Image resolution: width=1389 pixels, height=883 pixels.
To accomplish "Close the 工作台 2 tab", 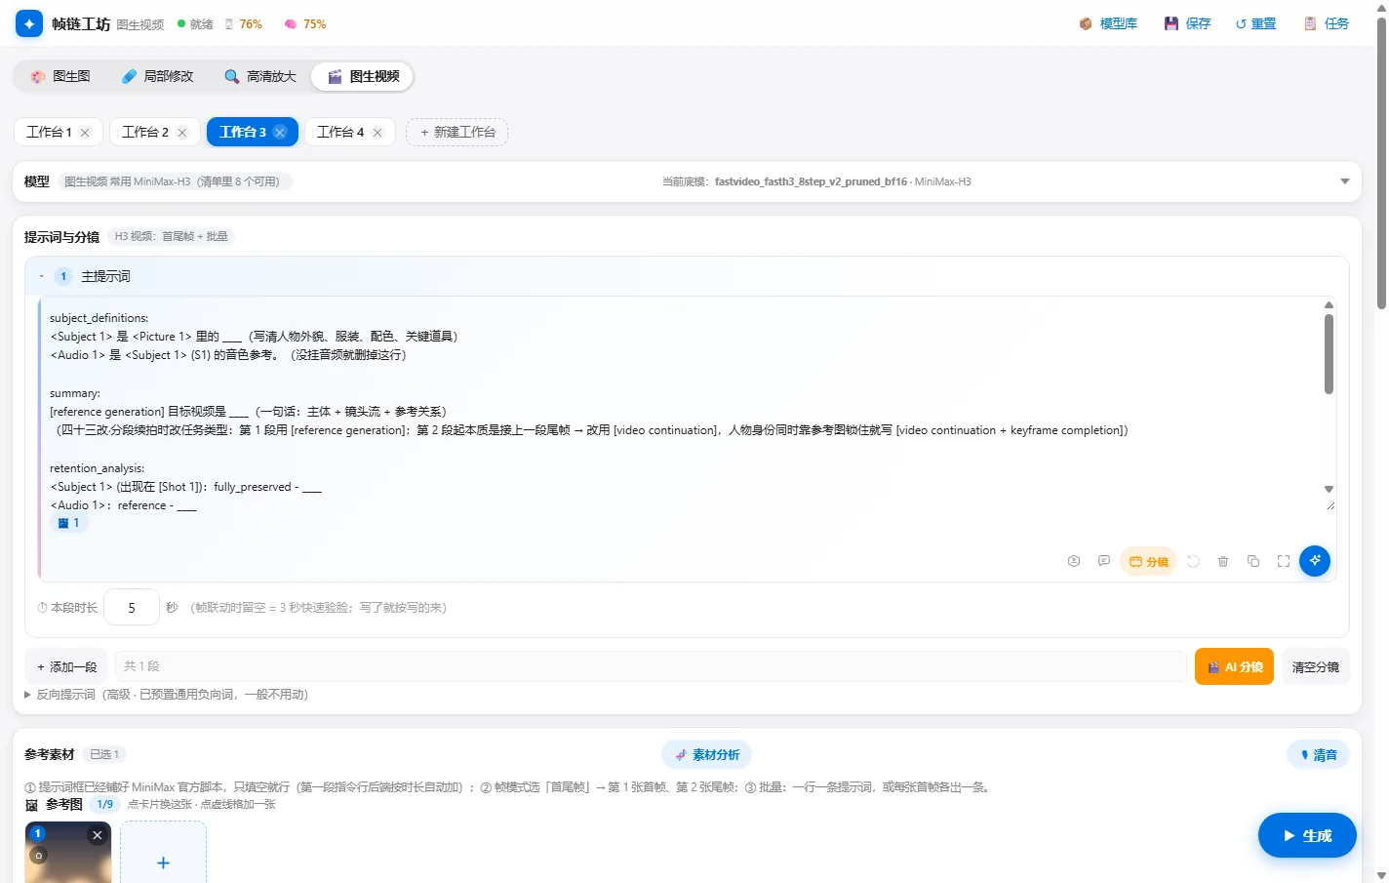I will click(182, 133).
